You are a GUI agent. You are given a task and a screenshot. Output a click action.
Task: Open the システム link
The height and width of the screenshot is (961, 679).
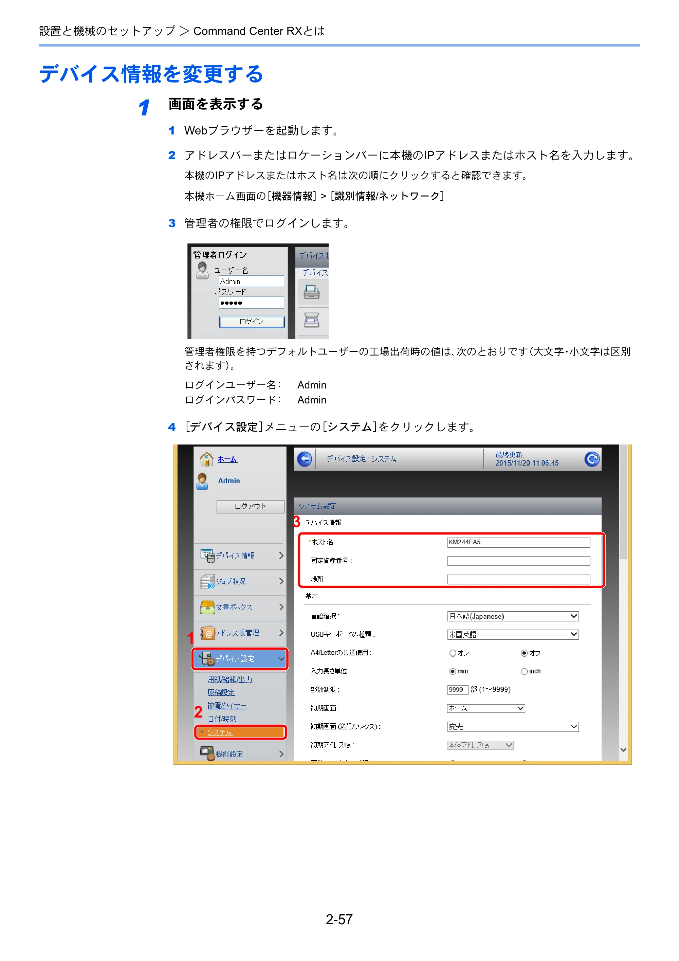tap(220, 732)
